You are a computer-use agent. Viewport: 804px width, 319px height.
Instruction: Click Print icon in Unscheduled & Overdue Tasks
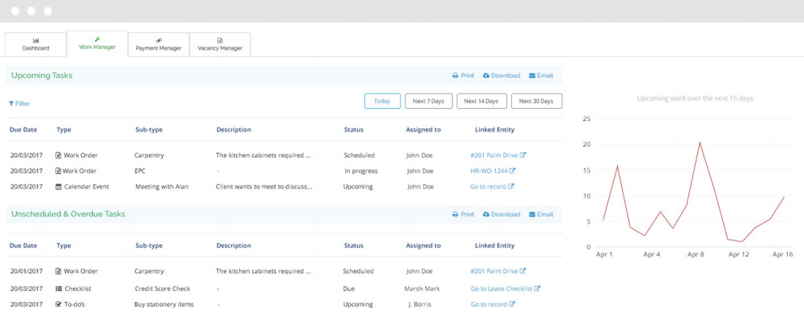[455, 215]
